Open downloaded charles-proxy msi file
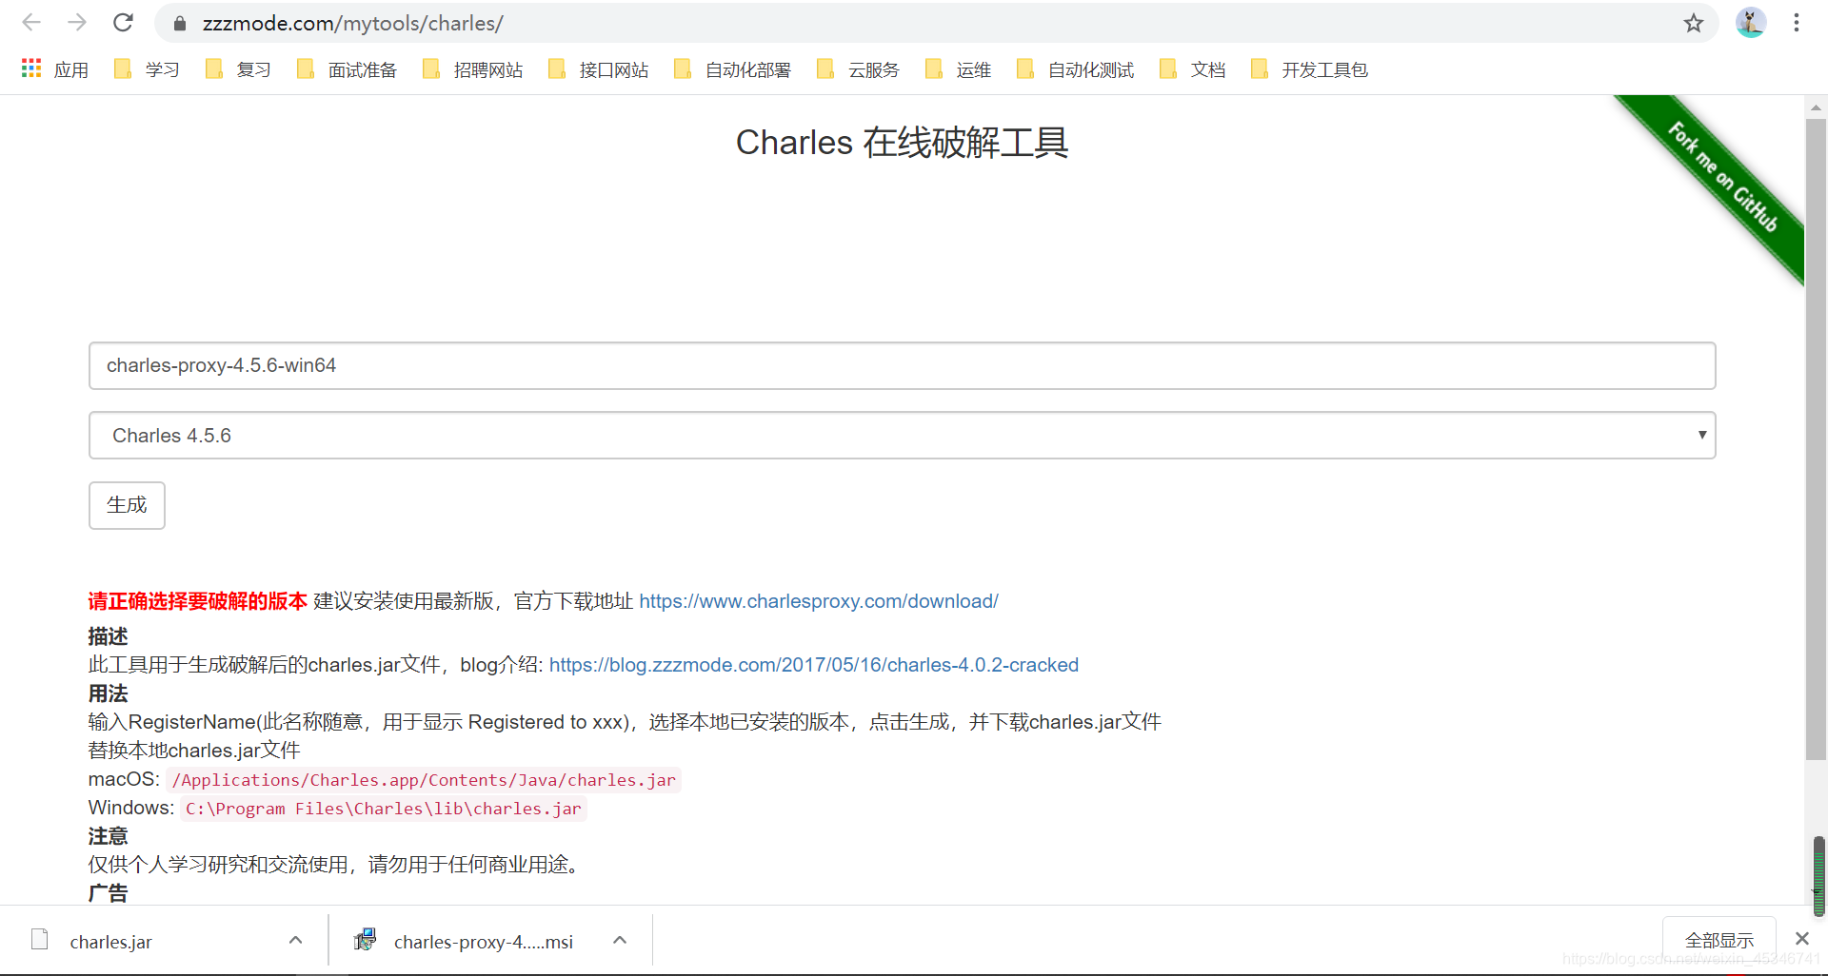 point(483,942)
